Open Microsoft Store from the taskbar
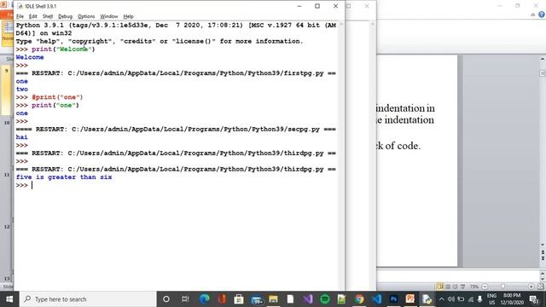The image size is (546, 307). tap(239, 299)
